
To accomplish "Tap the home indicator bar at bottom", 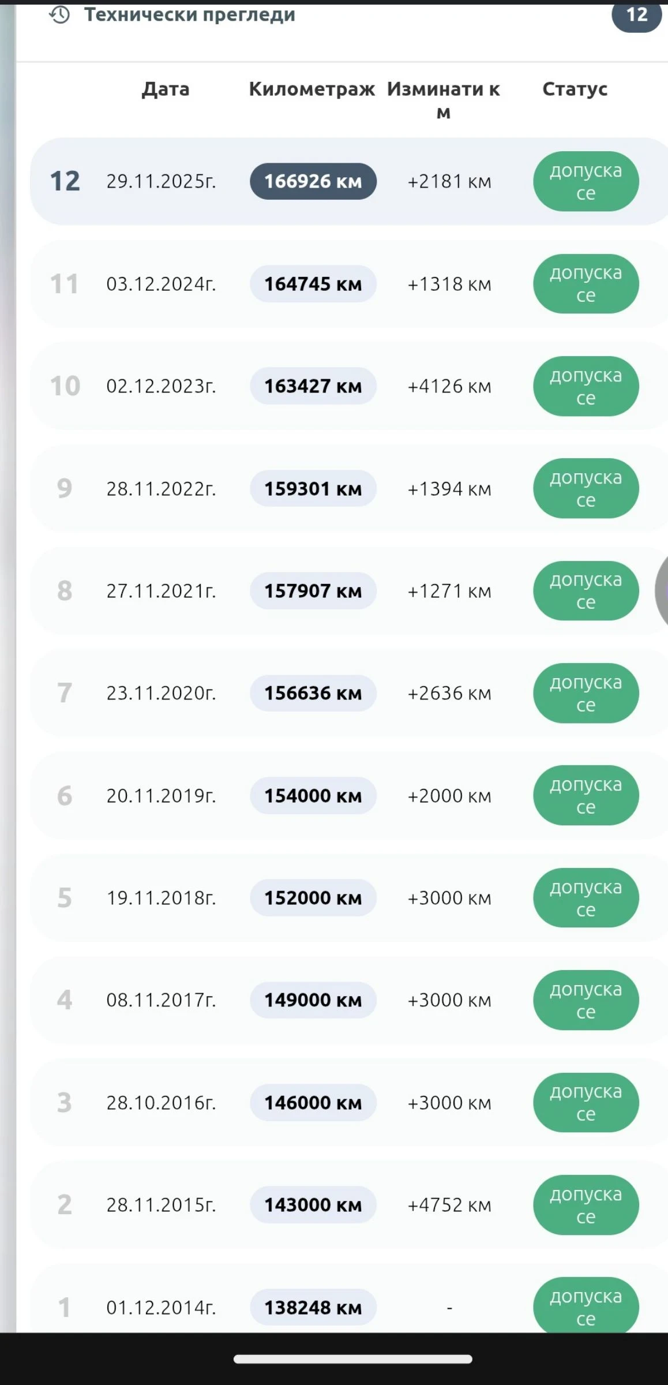I will tap(352, 1359).
